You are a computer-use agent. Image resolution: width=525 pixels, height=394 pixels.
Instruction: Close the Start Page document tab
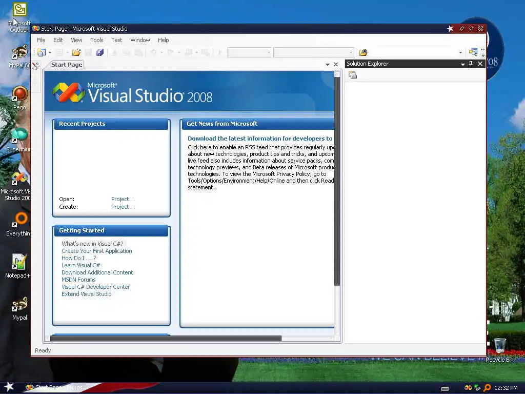[x=336, y=64]
